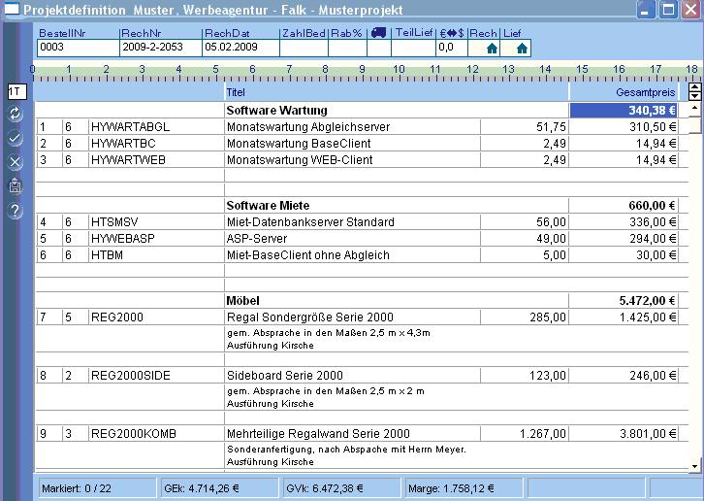Click the save disk icon in sidebar
Image resolution: width=704 pixels, height=501 pixels.
pos(16,186)
